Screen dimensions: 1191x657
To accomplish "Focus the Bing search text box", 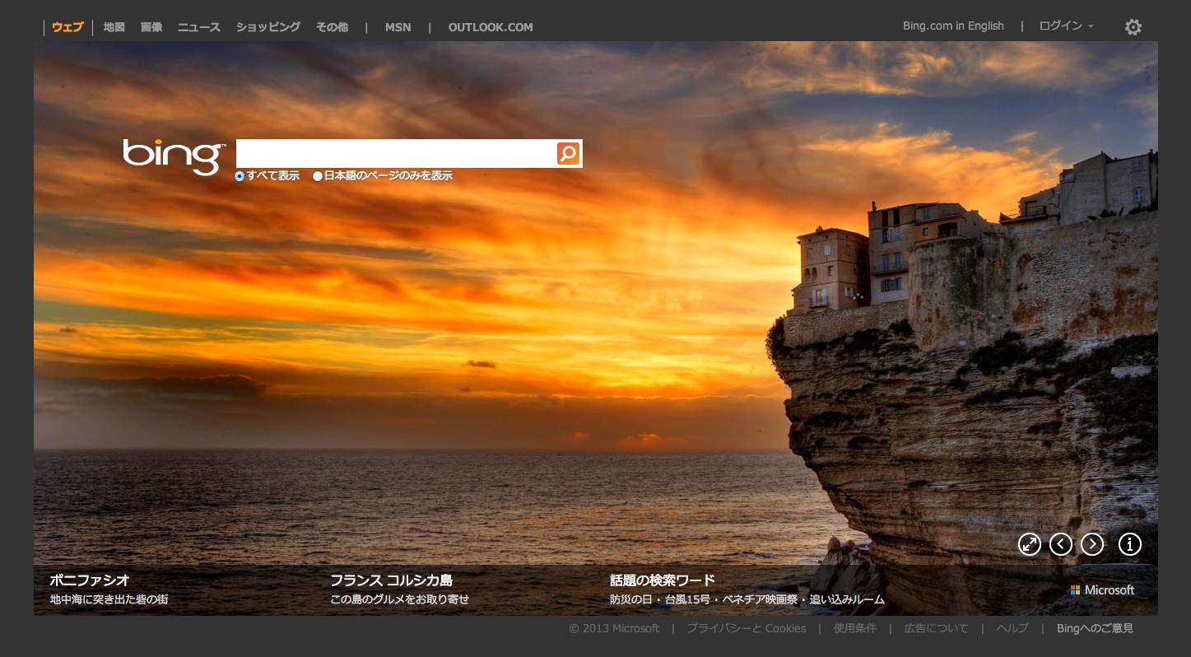I will coord(395,154).
